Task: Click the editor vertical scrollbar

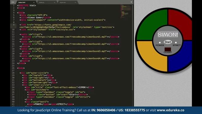Action: tap(133, 47)
